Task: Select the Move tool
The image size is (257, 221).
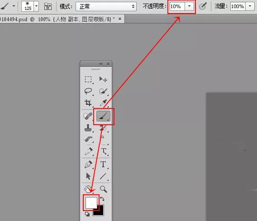Action: click(103, 80)
